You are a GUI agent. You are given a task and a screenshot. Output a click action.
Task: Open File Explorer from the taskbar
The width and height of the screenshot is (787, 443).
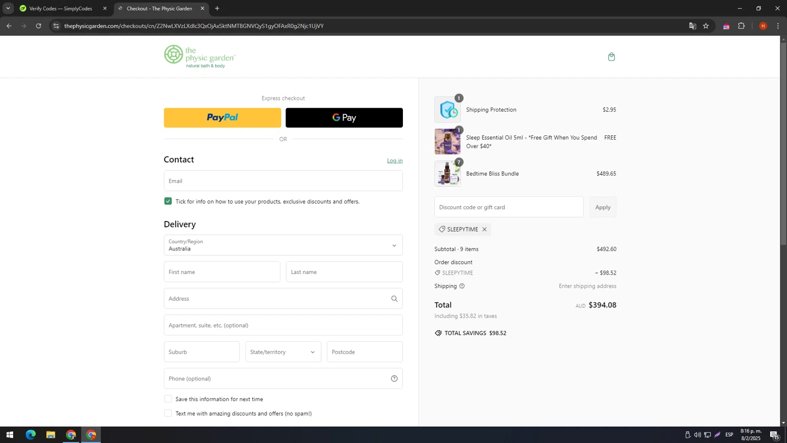click(x=51, y=435)
